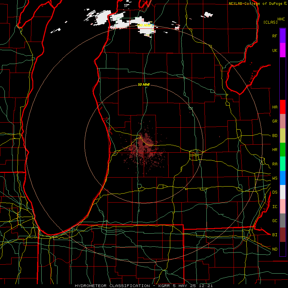Click the [CLAS] units label
Viewport: 288px width, 288px height.
[x=270, y=22]
